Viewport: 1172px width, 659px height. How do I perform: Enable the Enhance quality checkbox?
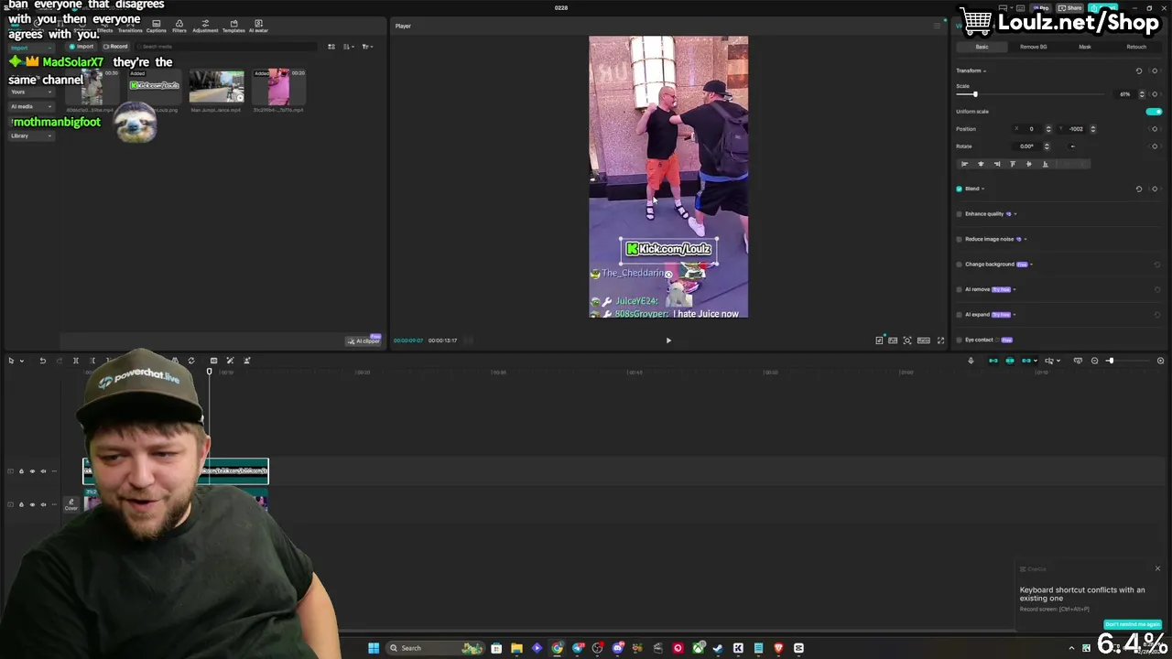[x=960, y=214]
